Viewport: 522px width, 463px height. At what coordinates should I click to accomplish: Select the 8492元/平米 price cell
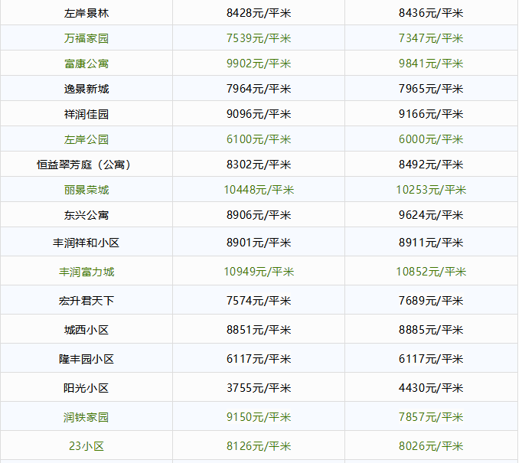[x=431, y=165]
